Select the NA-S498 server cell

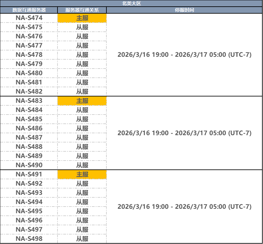tap(29, 239)
